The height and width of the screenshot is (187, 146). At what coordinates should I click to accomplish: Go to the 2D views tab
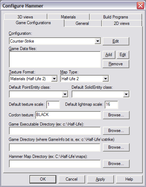tap(122, 23)
